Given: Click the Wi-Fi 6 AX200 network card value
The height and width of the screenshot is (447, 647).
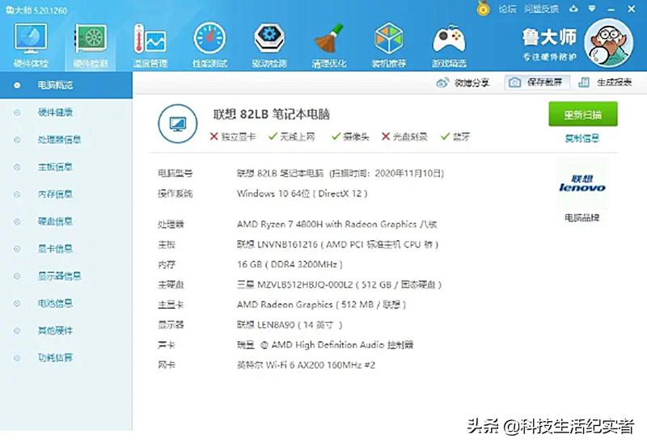Looking at the screenshot, I should (306, 365).
